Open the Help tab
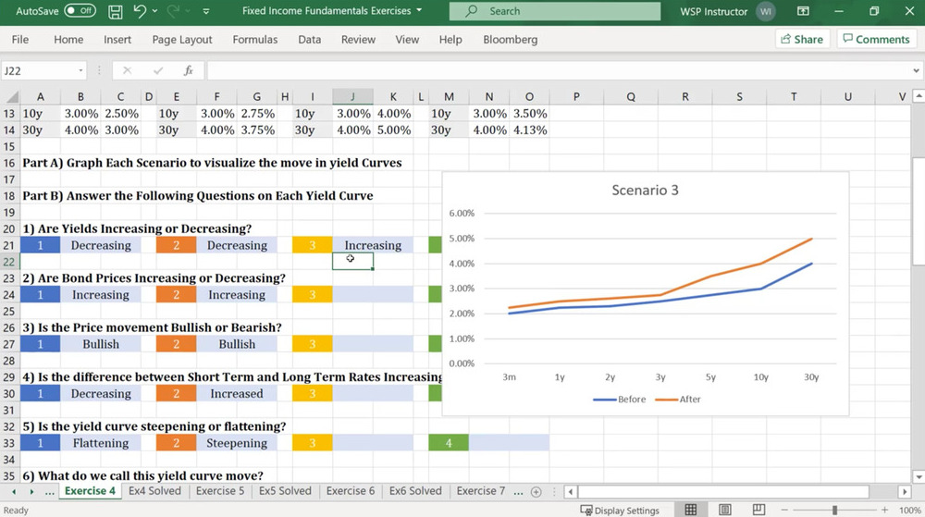 point(450,40)
